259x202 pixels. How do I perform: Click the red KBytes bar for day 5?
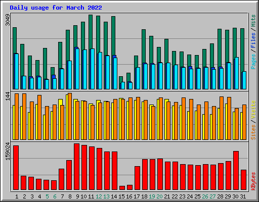[x=46, y=185]
